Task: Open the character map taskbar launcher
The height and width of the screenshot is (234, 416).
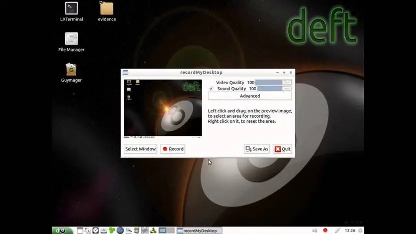Action: 88,230
